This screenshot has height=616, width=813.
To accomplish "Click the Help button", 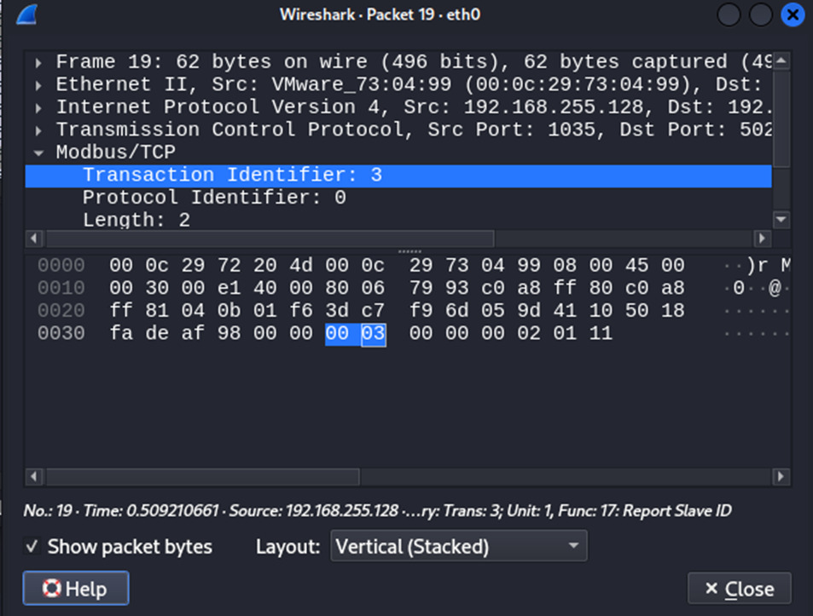I will click(x=75, y=588).
